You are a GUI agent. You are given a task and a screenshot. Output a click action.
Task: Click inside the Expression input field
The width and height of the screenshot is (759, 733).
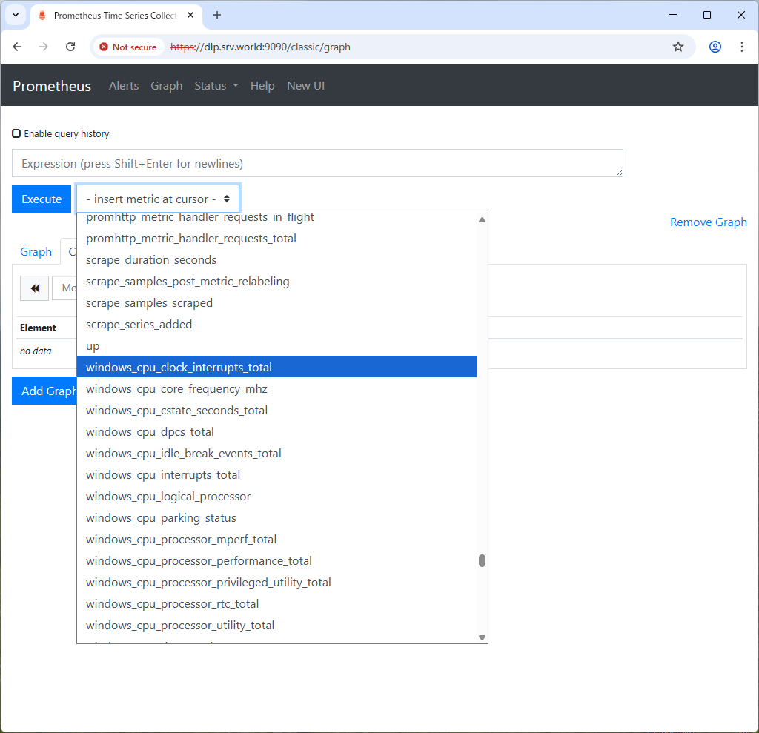[x=317, y=163]
